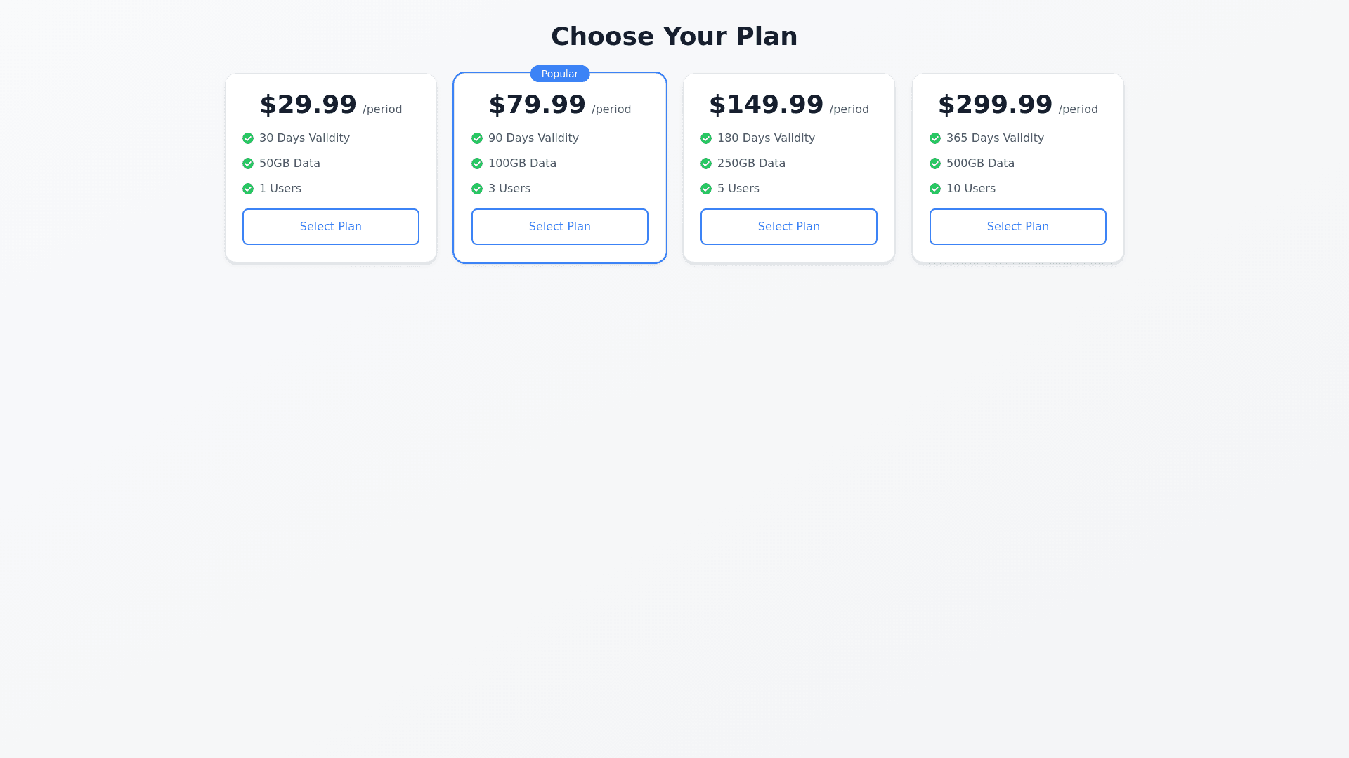
Task: Click checkmark icon next to 10 Users
Action: coord(935,189)
